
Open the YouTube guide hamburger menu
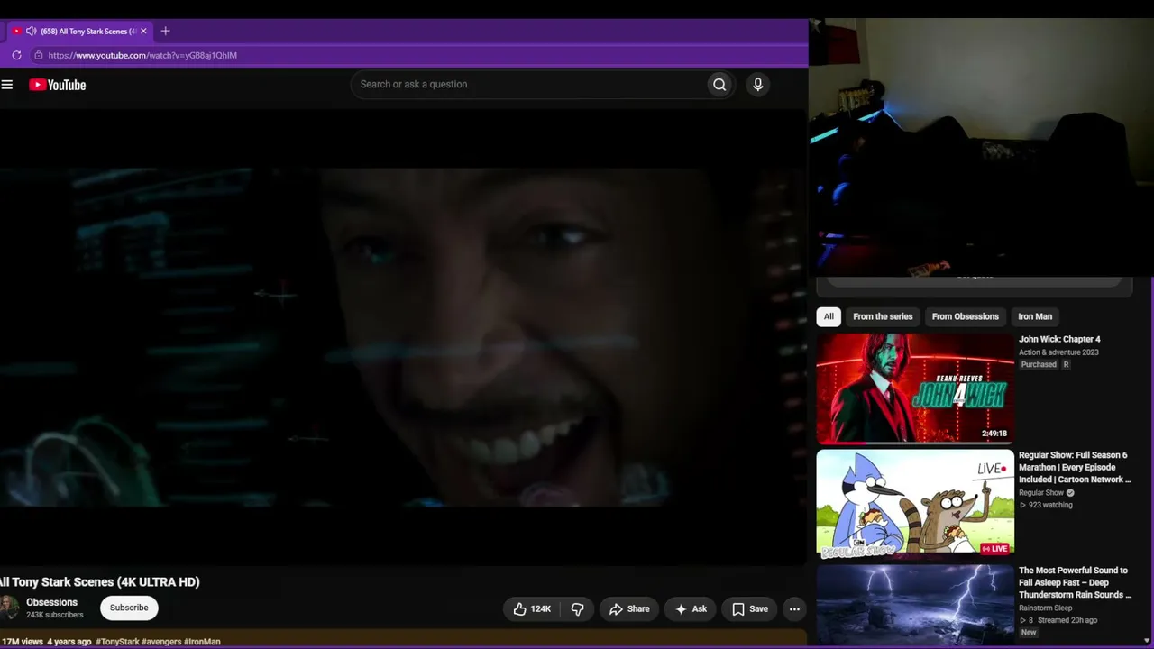pos(7,85)
